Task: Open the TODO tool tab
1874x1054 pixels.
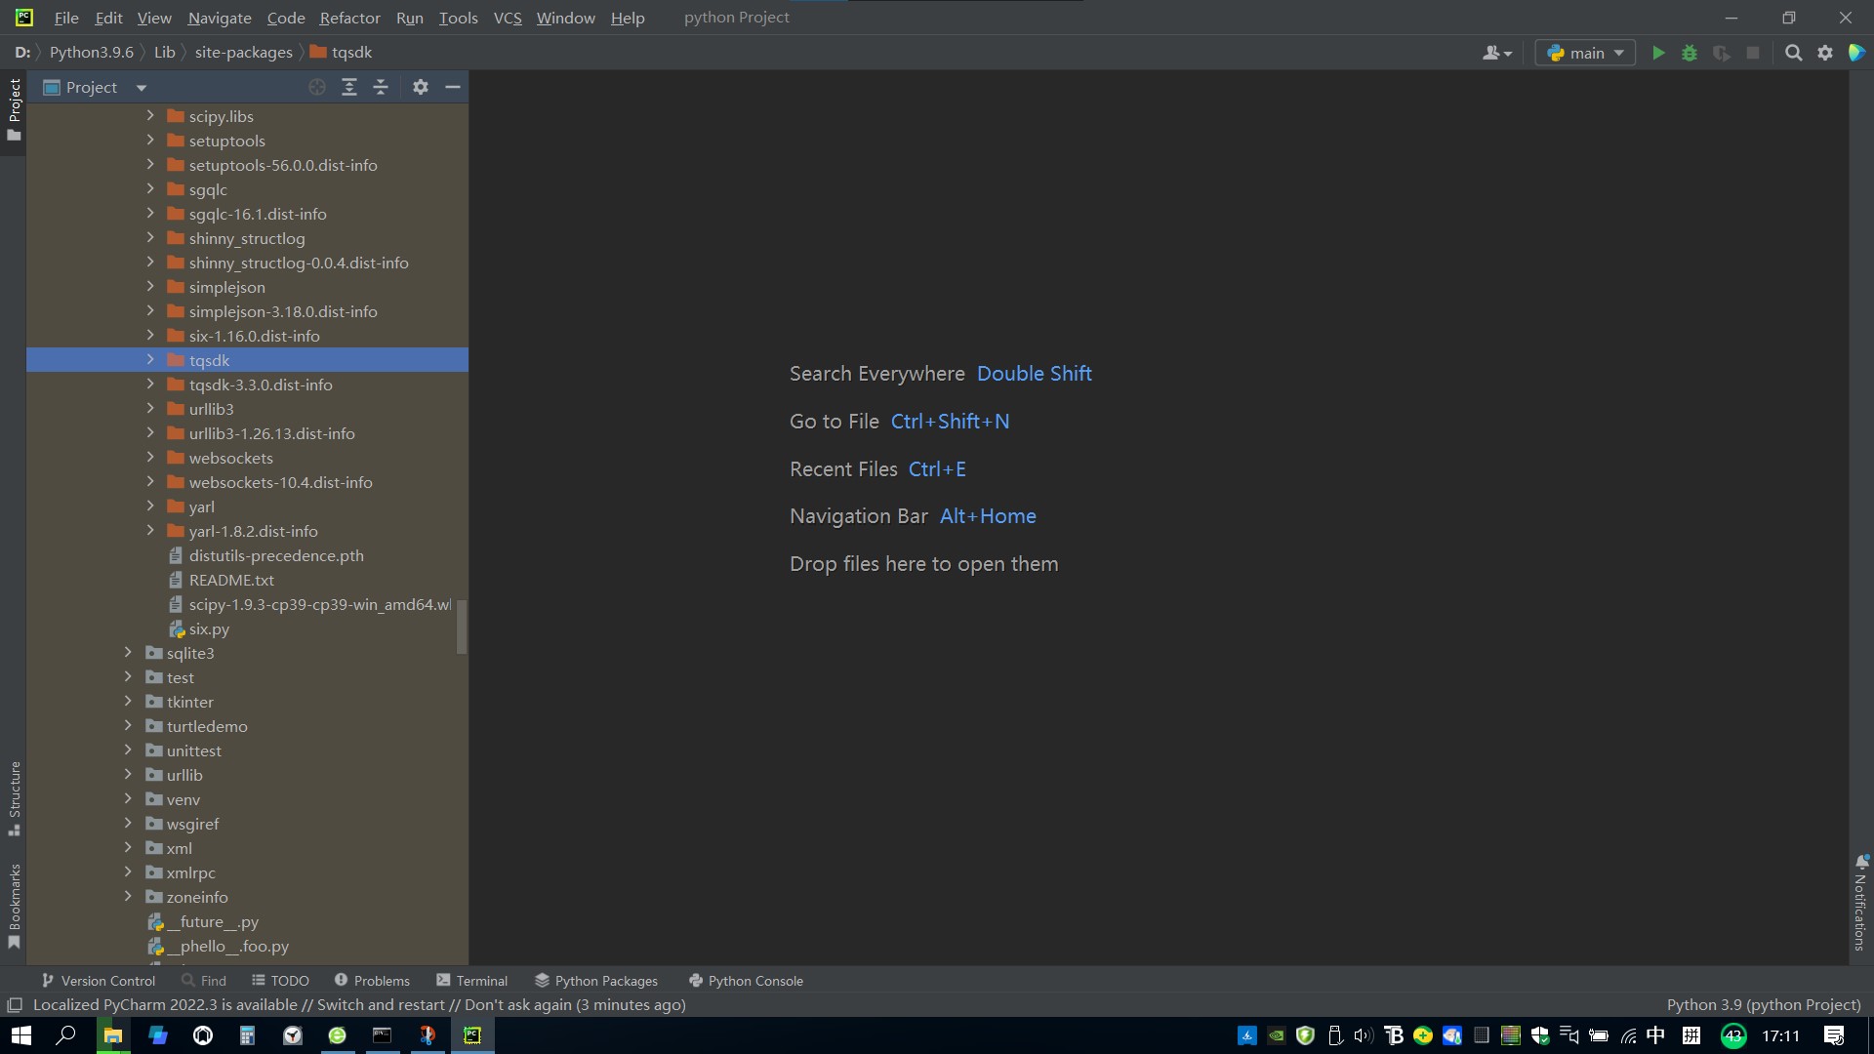Action: (x=280, y=981)
